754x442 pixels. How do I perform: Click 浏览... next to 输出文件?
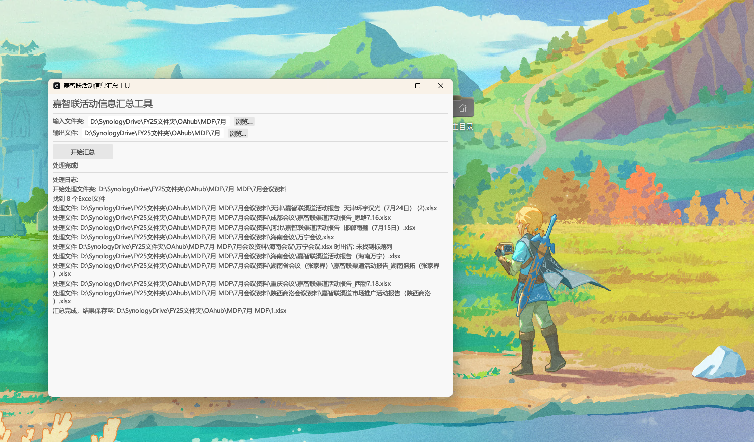coord(237,133)
